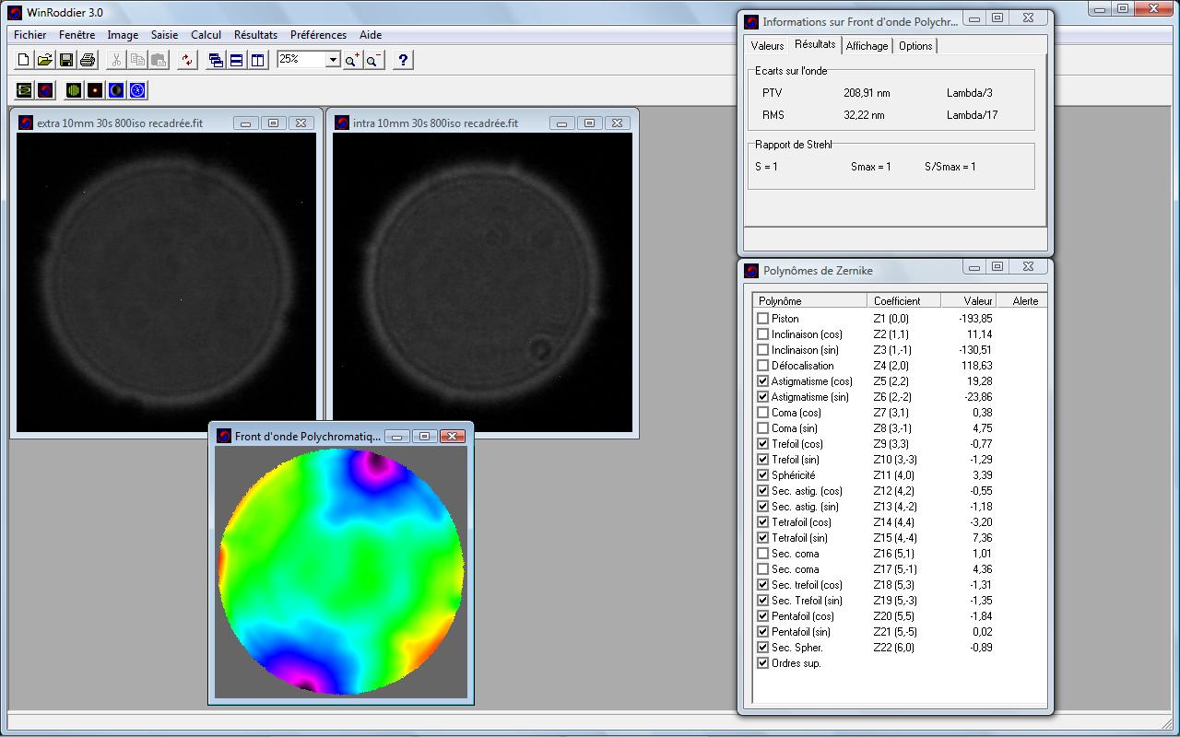The width and height of the screenshot is (1180, 737).
Task: Click the red refresh arrows icon
Action: coord(187,60)
